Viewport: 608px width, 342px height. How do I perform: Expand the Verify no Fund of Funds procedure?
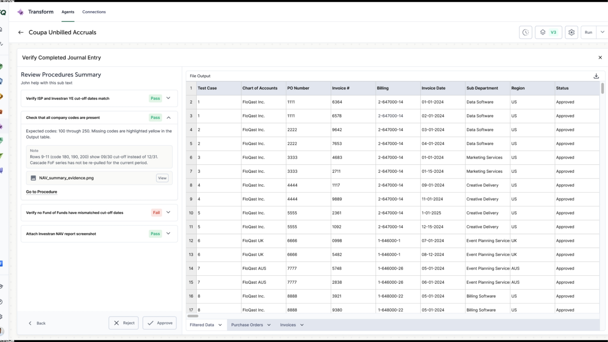click(168, 212)
